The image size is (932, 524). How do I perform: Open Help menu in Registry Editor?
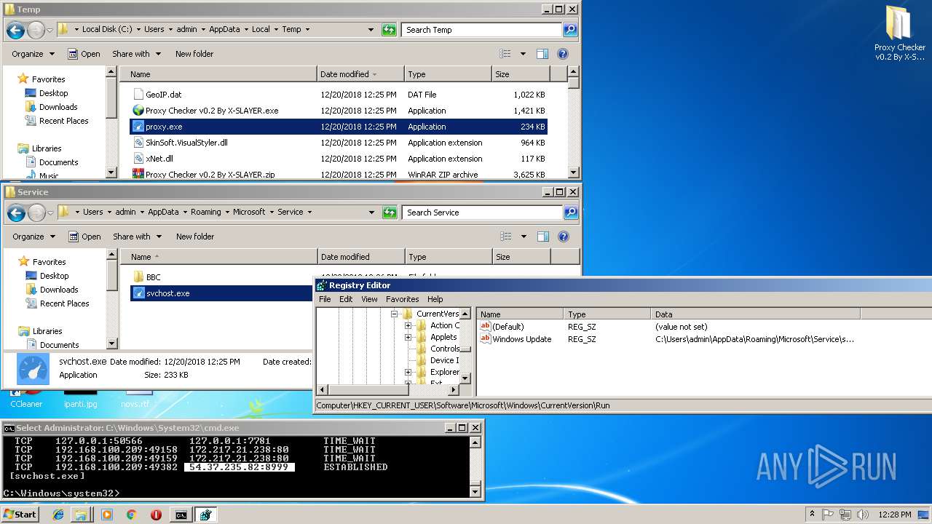point(435,299)
